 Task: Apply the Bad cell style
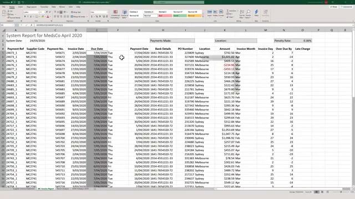coord(165,16)
